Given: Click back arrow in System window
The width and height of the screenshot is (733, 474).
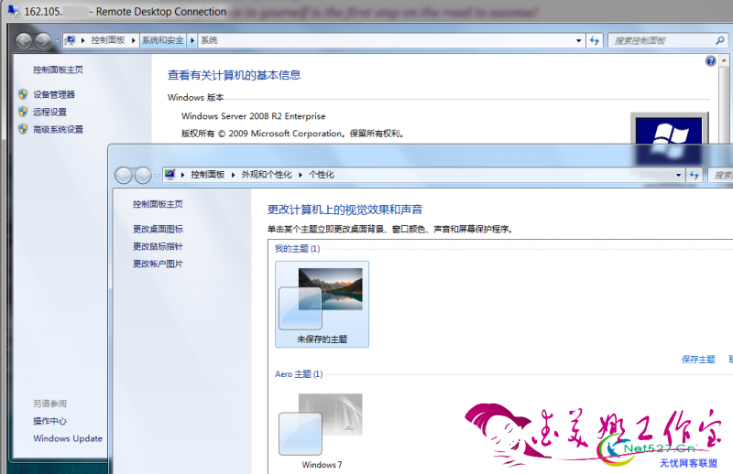Looking at the screenshot, I should point(26,41).
